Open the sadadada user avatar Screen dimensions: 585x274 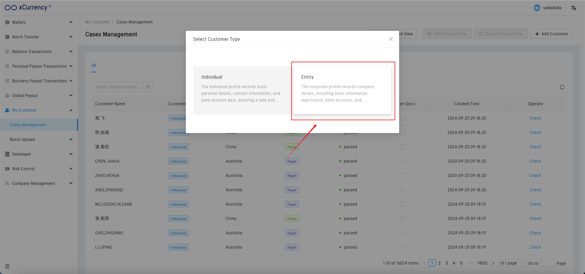(537, 8)
